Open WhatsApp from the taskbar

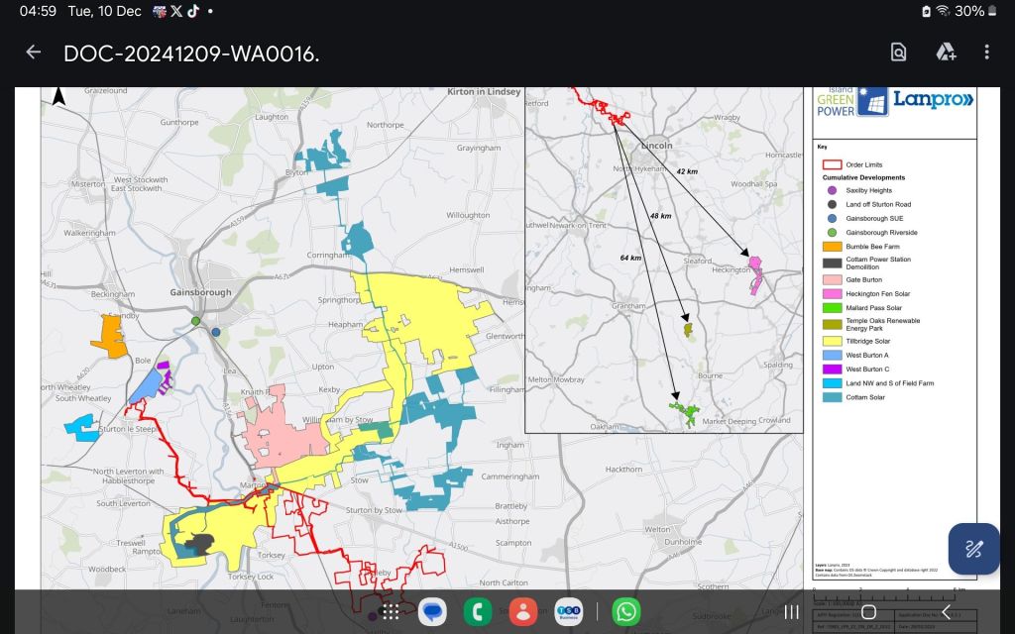[625, 611]
